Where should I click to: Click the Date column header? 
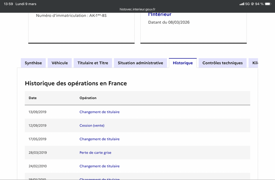pos(33,98)
